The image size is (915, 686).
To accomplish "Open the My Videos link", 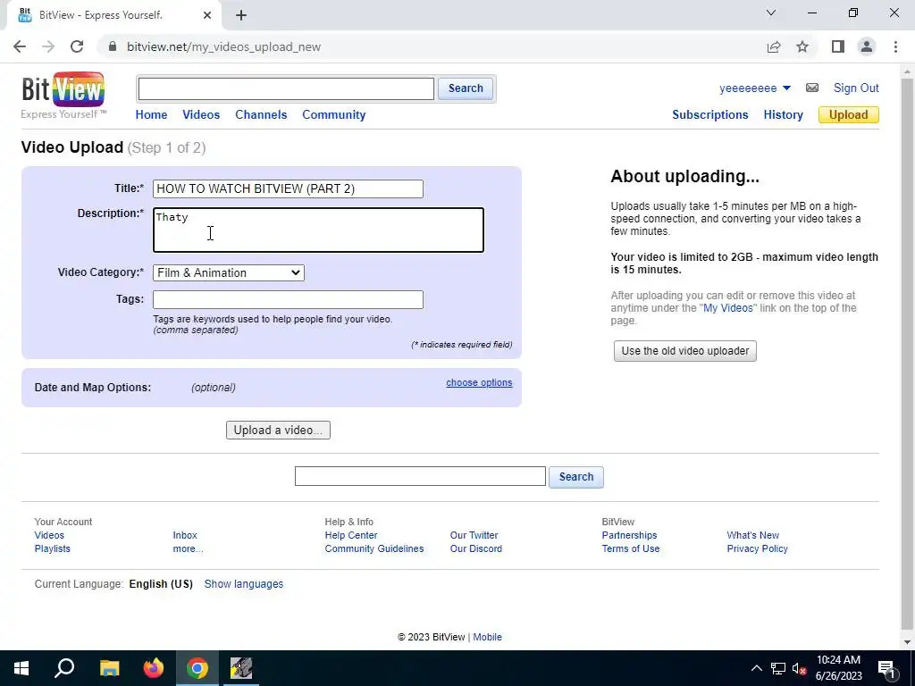I will point(727,308).
